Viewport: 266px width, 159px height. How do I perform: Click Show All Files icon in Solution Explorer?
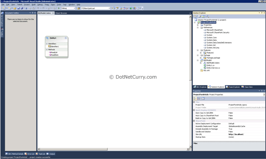(199, 16)
